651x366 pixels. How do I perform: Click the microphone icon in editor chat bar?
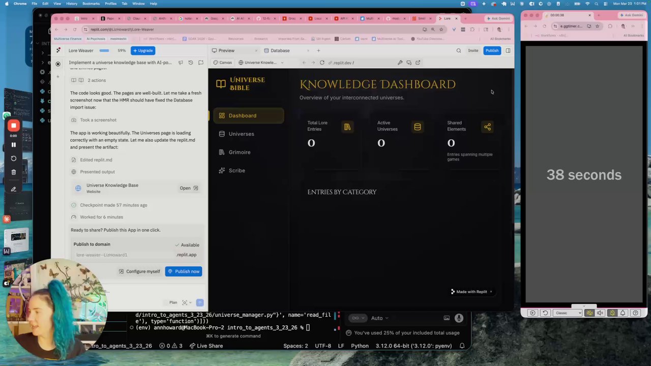[459, 318]
